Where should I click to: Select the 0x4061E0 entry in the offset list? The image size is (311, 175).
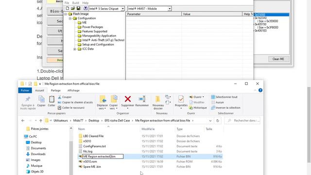(260, 31)
